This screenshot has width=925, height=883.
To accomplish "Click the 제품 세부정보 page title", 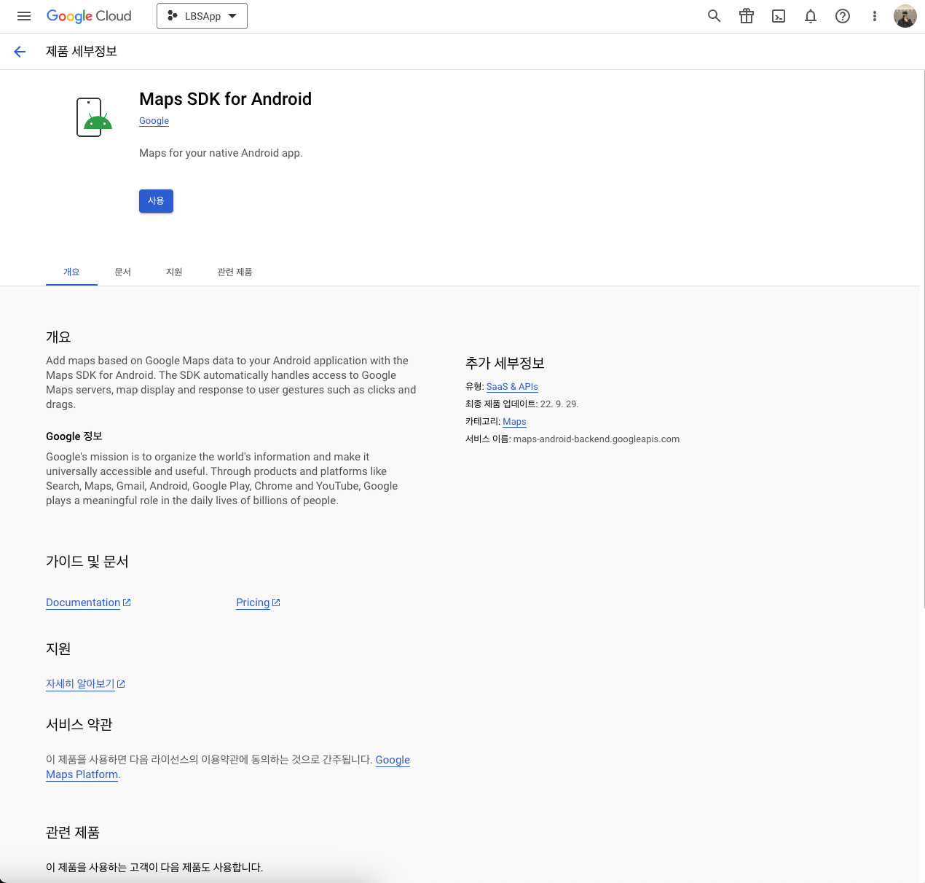I will [x=82, y=52].
